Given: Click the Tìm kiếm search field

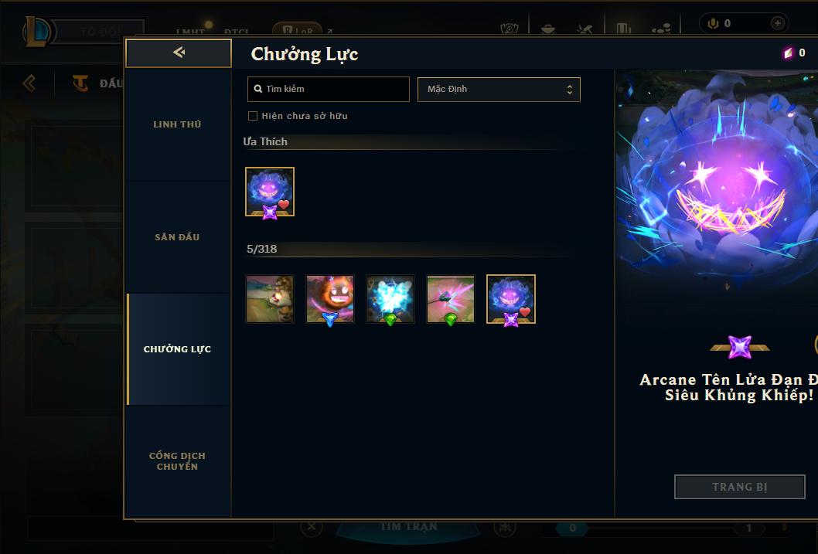Looking at the screenshot, I should click(x=328, y=89).
